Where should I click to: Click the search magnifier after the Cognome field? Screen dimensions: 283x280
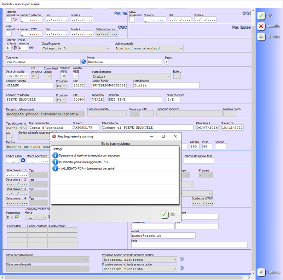(x=84, y=62)
